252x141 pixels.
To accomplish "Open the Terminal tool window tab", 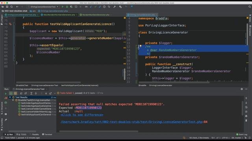I will 47,134.
